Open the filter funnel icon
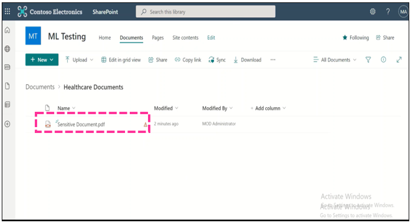Viewport: 411px width, 223px height. coord(368,60)
